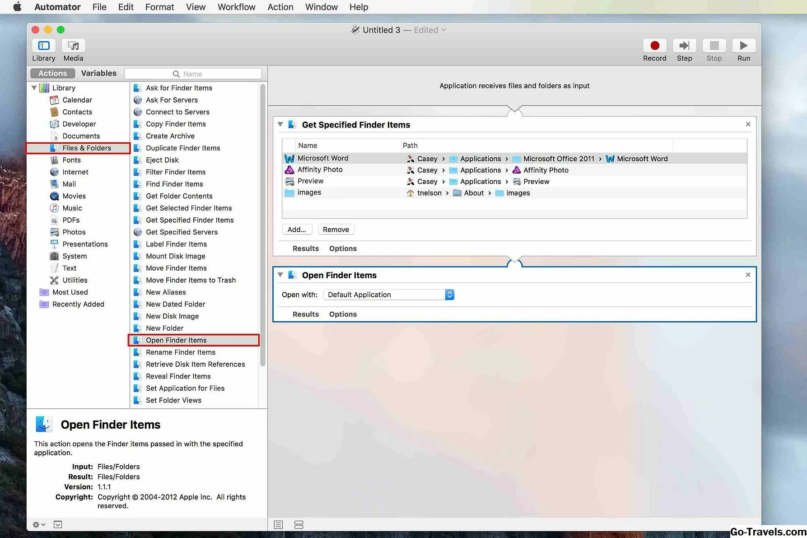The height and width of the screenshot is (538, 807).
Task: Select the Mail category icon
Action: pyautogui.click(x=54, y=184)
